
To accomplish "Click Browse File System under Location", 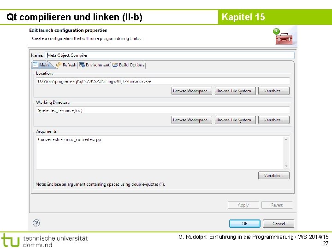I will pyautogui.click(x=235, y=91).
